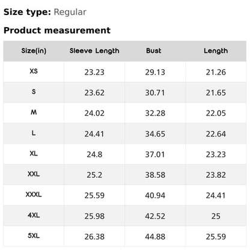Click the Product measurement heading
This screenshot has width=250, height=250.
57,31
